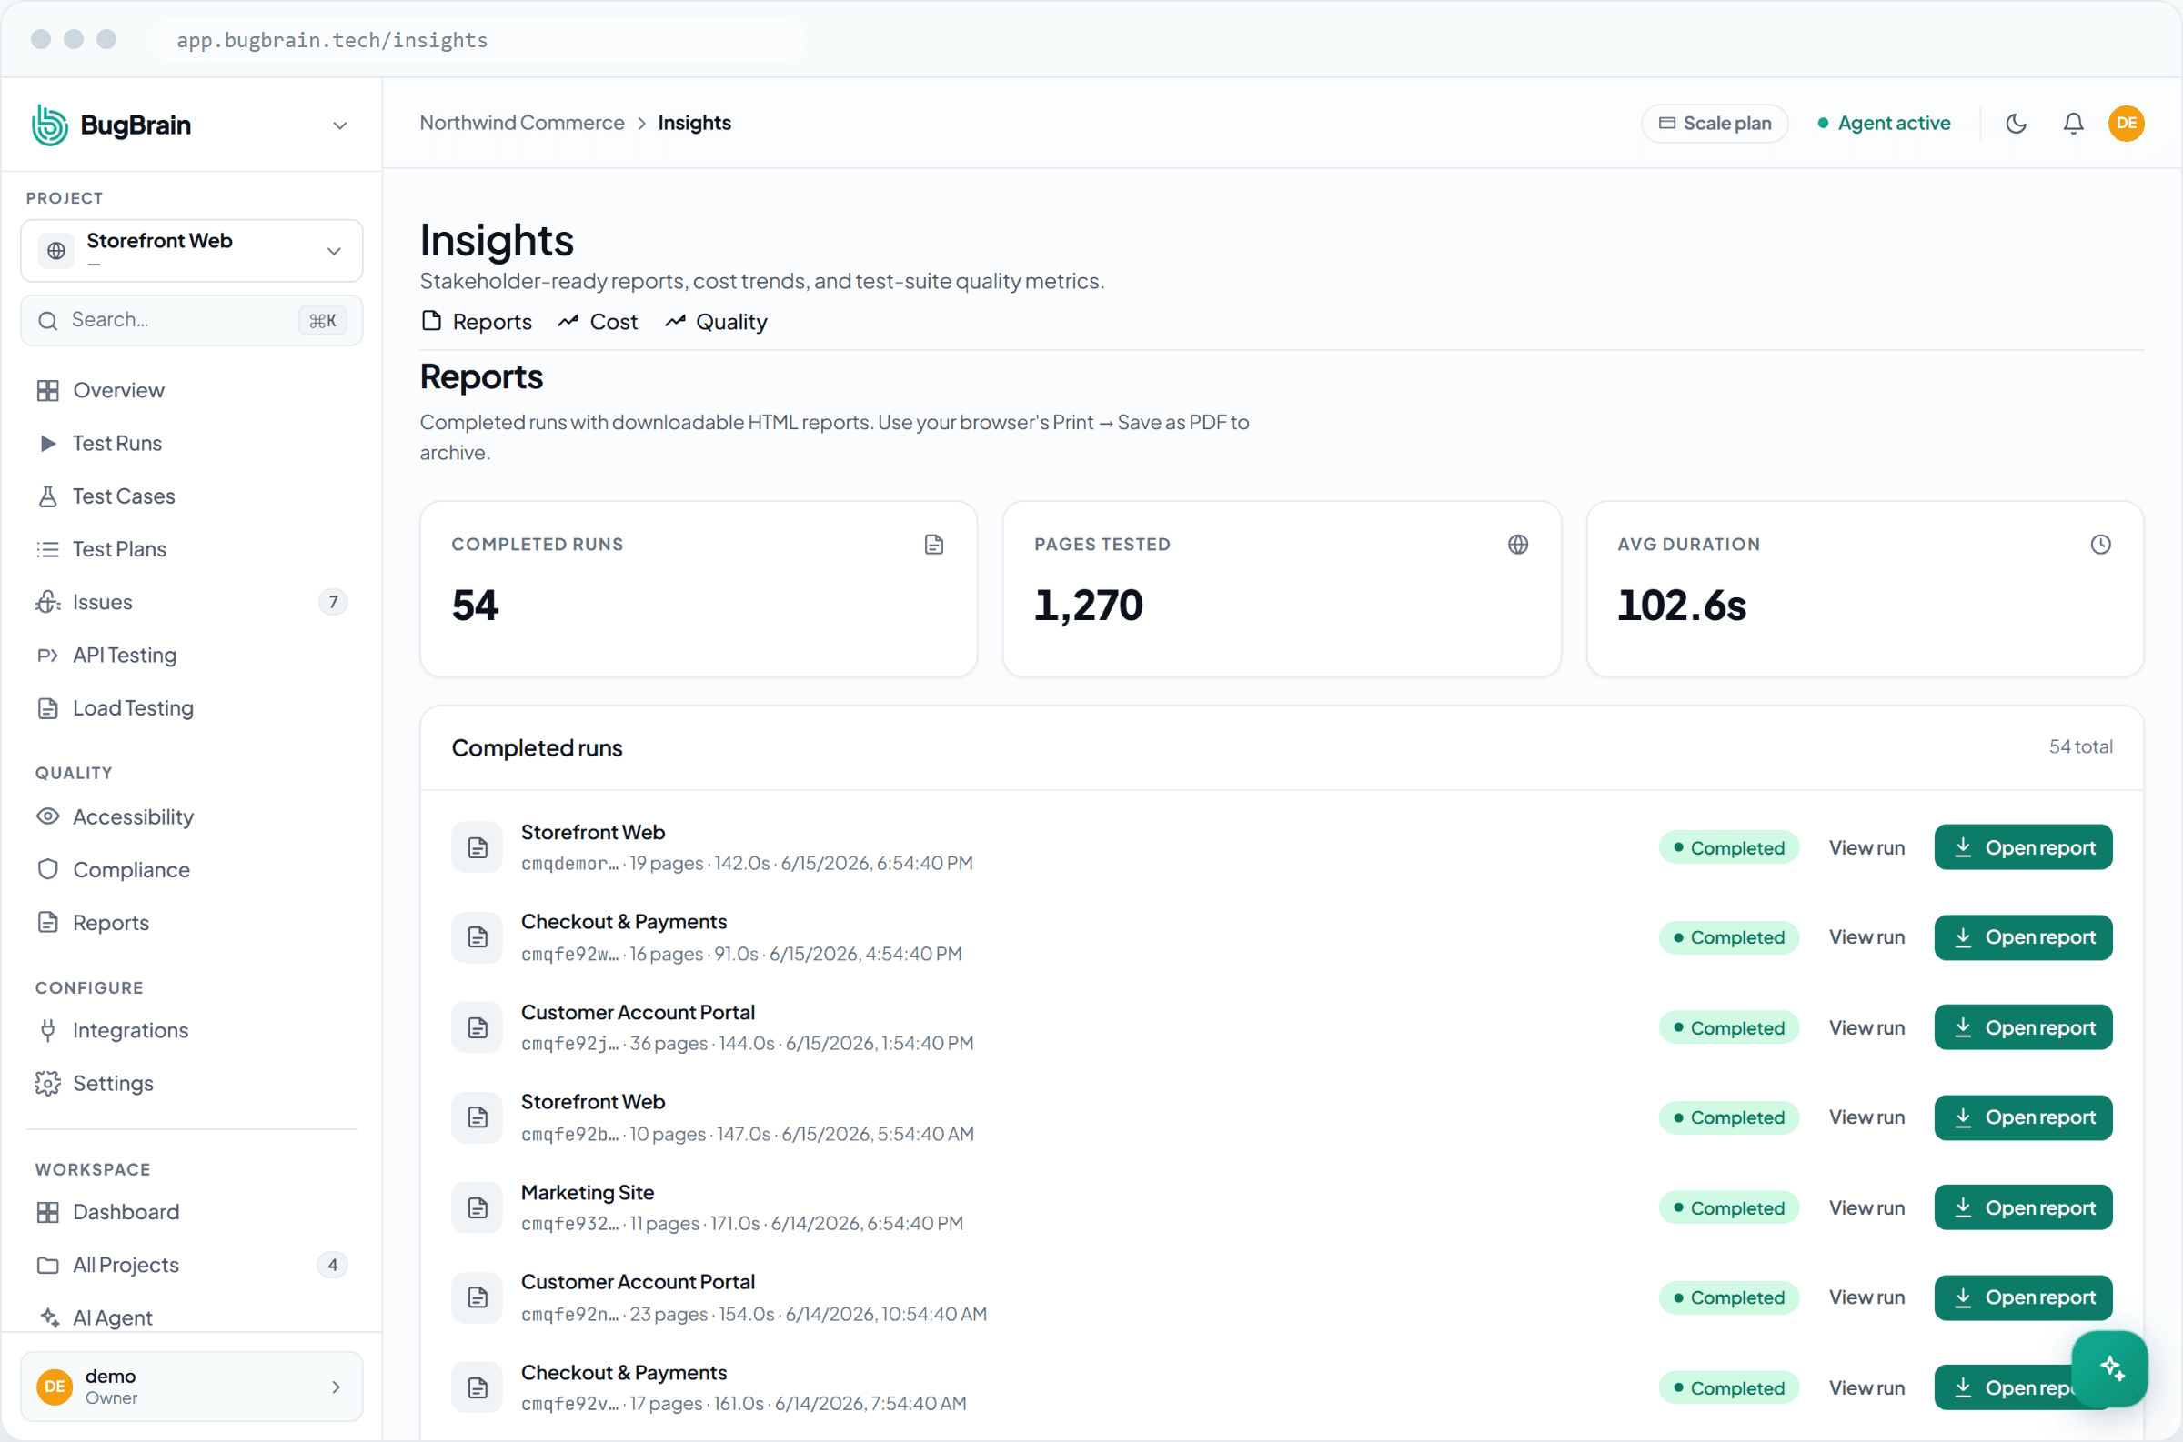This screenshot has width=2183, height=1442.
Task: Expand the demo Owner account menu
Action: (191, 1386)
